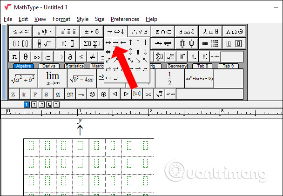
Task: Insert the maps-to arrow ↦ symbol
Action: click(108, 78)
